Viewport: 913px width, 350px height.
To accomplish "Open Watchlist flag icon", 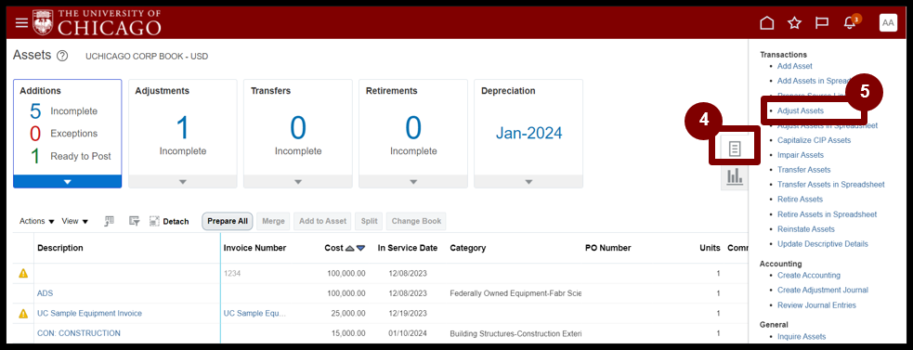I will [822, 22].
